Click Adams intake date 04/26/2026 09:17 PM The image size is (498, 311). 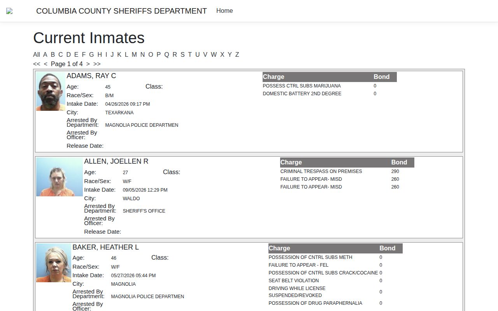[128, 104]
